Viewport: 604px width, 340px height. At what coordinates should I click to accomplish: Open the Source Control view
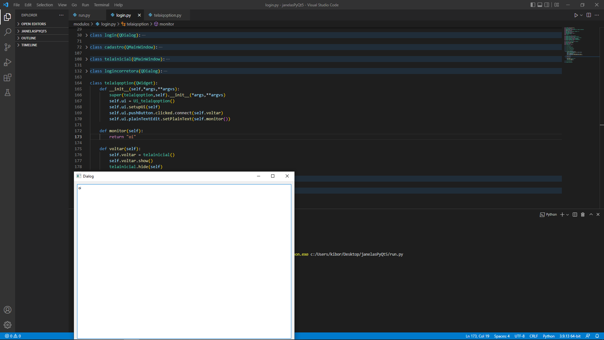pos(8,47)
